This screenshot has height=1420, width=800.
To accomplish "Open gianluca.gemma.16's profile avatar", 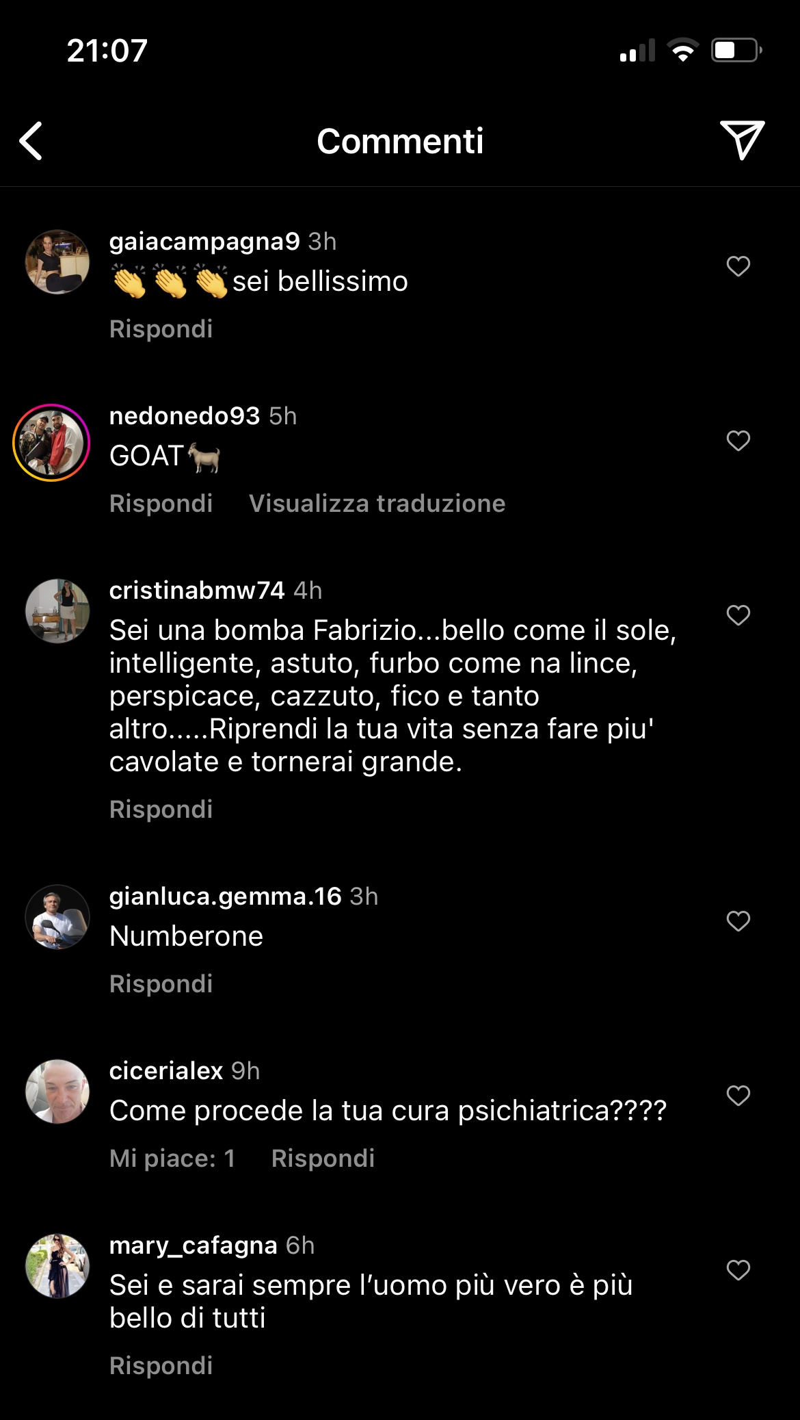I will [x=57, y=917].
